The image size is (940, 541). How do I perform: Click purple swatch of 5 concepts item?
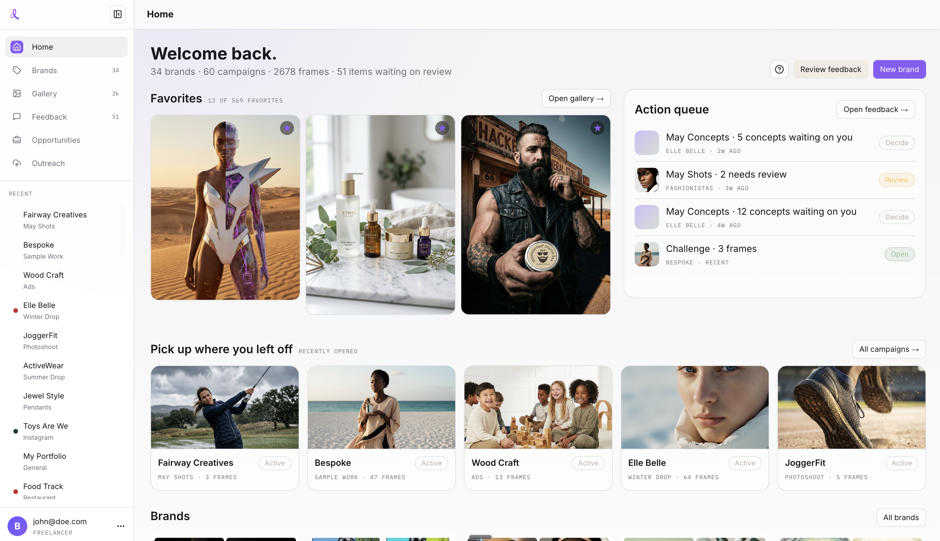pyautogui.click(x=647, y=143)
